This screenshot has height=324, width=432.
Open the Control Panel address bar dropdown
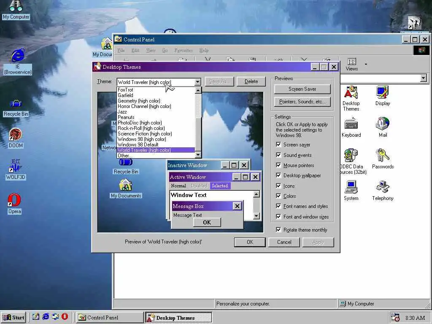tap(424, 78)
